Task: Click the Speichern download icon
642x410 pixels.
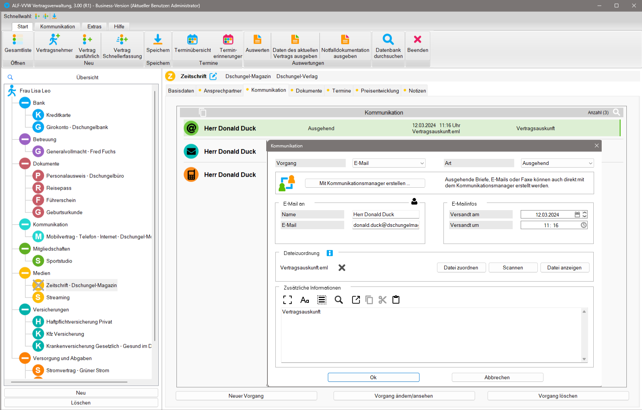Action: coord(158,40)
